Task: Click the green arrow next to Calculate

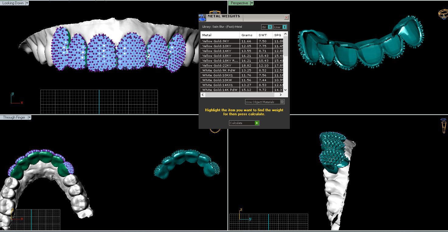Action: tap(257, 123)
